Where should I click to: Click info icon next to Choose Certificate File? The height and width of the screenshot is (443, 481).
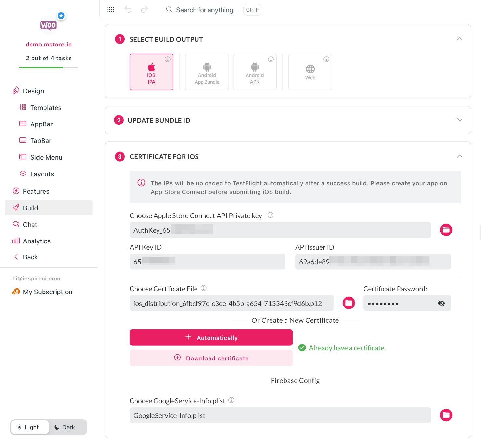coord(204,288)
